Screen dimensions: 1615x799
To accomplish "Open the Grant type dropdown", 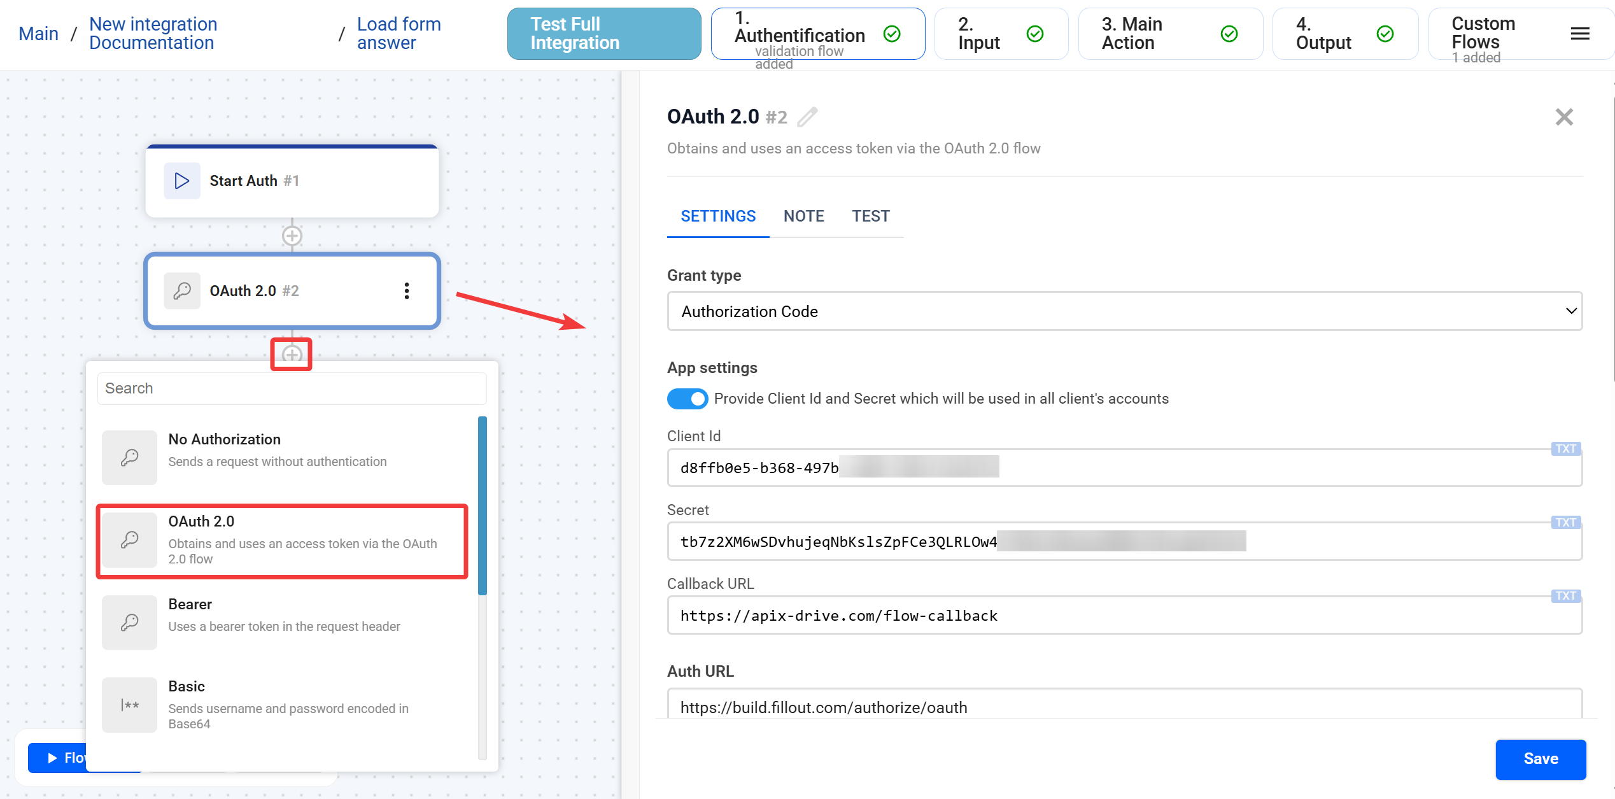I will 1124,311.
